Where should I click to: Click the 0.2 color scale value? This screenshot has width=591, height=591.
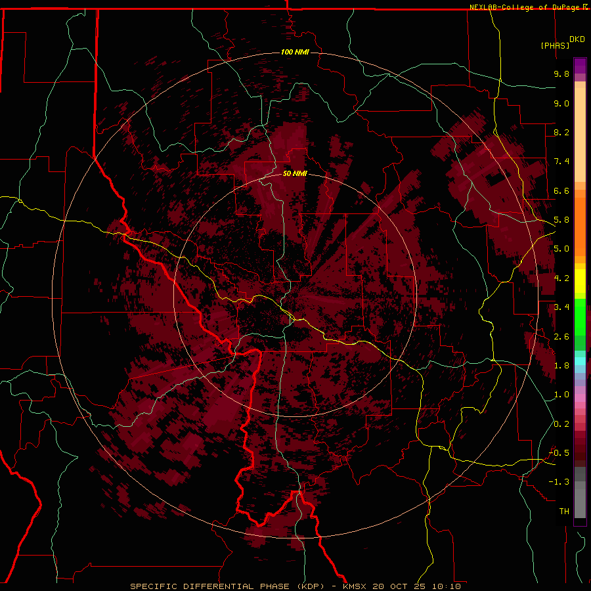(x=561, y=424)
